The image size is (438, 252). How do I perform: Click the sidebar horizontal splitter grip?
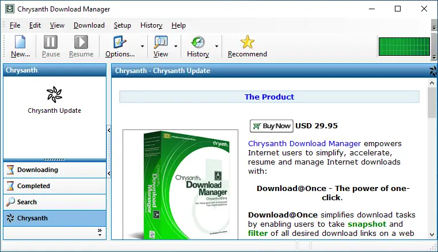point(55,160)
